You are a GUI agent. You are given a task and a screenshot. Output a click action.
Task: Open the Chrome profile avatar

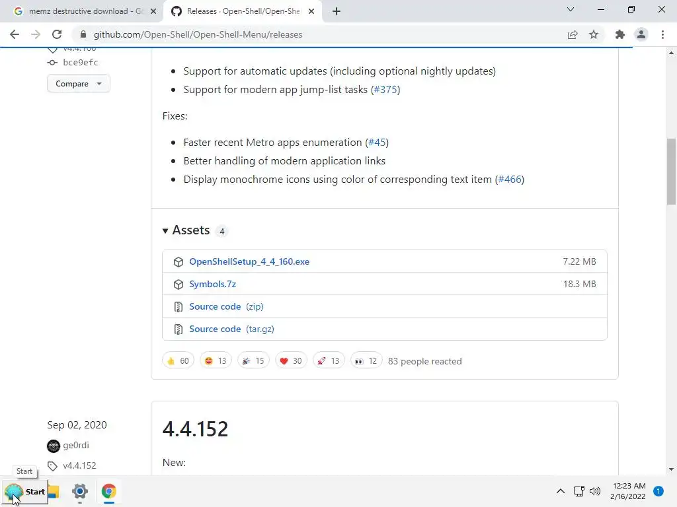point(641,34)
